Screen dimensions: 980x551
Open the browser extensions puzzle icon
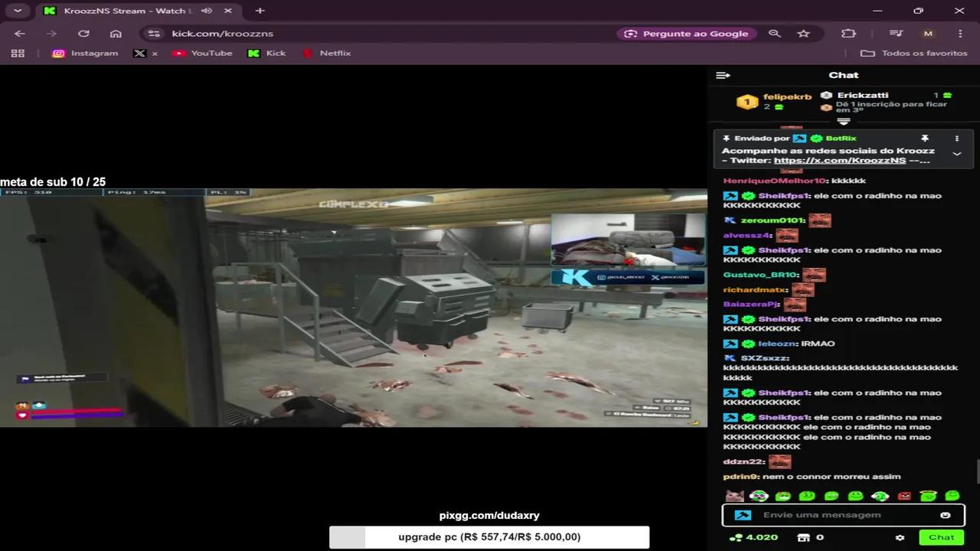[x=848, y=34]
